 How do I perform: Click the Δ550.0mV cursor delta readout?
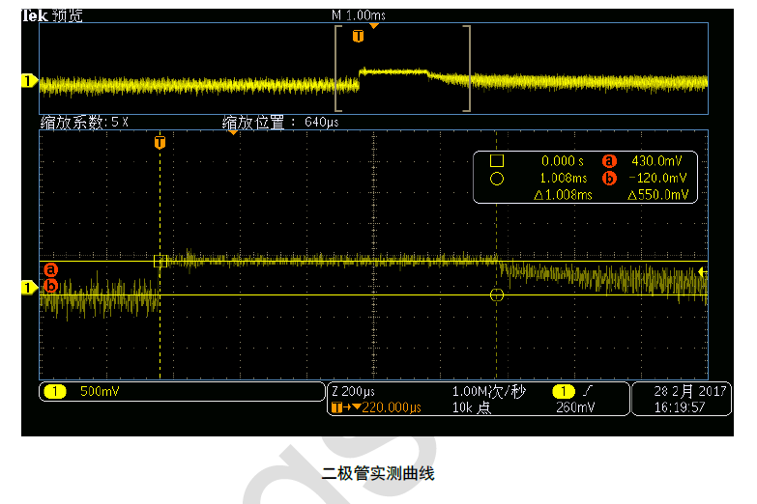(x=657, y=194)
